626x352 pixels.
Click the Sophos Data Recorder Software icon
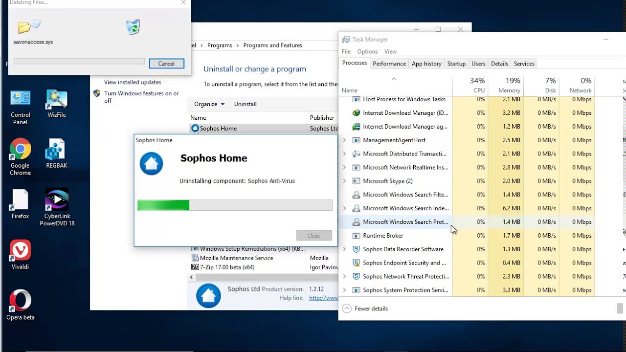[x=356, y=249]
